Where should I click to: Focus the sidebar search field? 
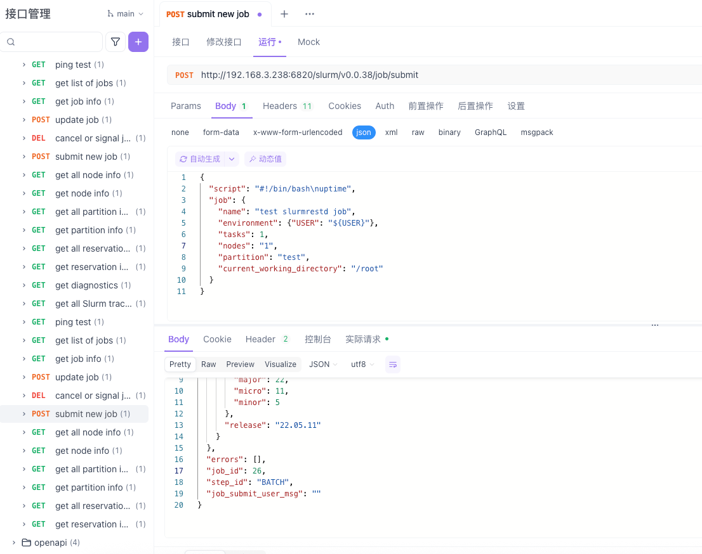[x=51, y=42]
